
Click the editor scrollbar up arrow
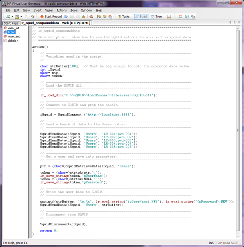tap(238, 28)
